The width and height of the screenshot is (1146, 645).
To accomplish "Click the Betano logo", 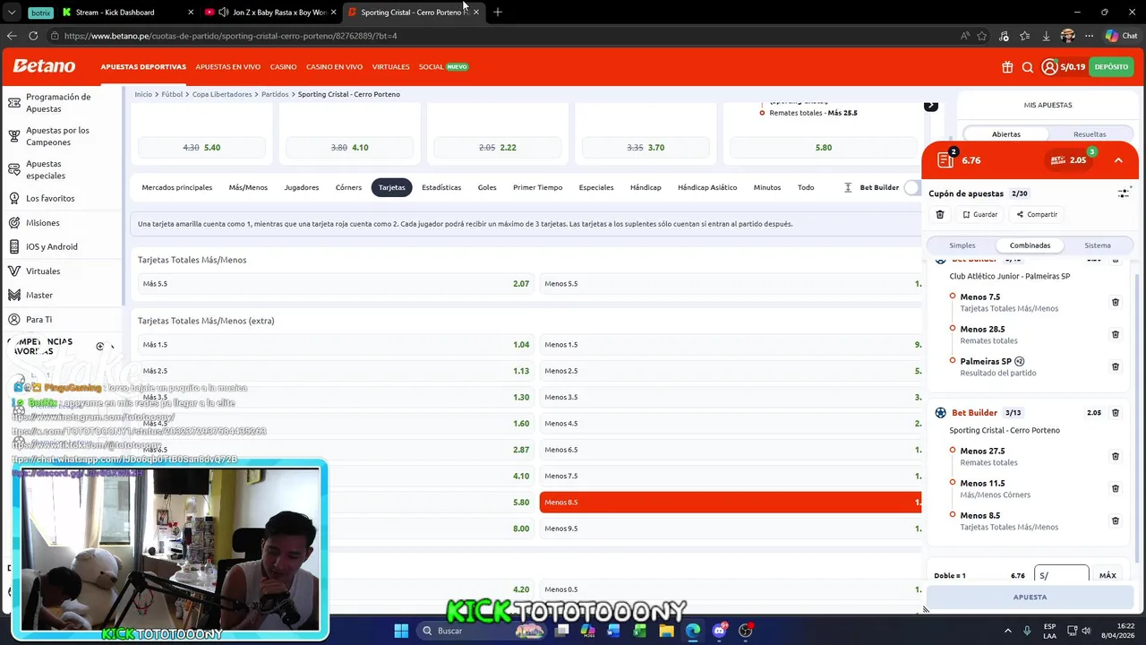I will 44,66.
